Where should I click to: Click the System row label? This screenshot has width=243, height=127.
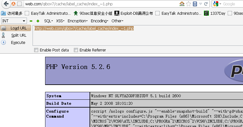(54, 96)
